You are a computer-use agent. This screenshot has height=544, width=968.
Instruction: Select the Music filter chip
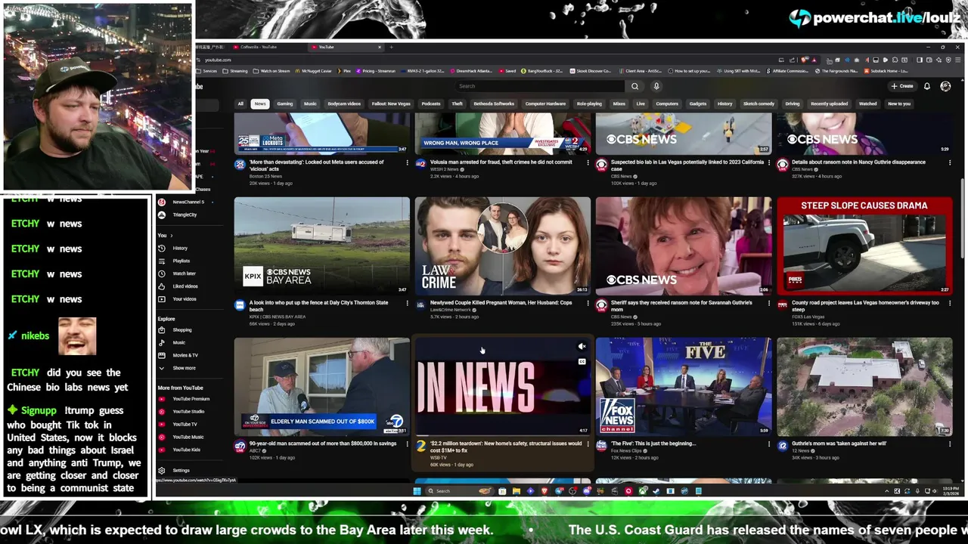pyautogui.click(x=310, y=104)
